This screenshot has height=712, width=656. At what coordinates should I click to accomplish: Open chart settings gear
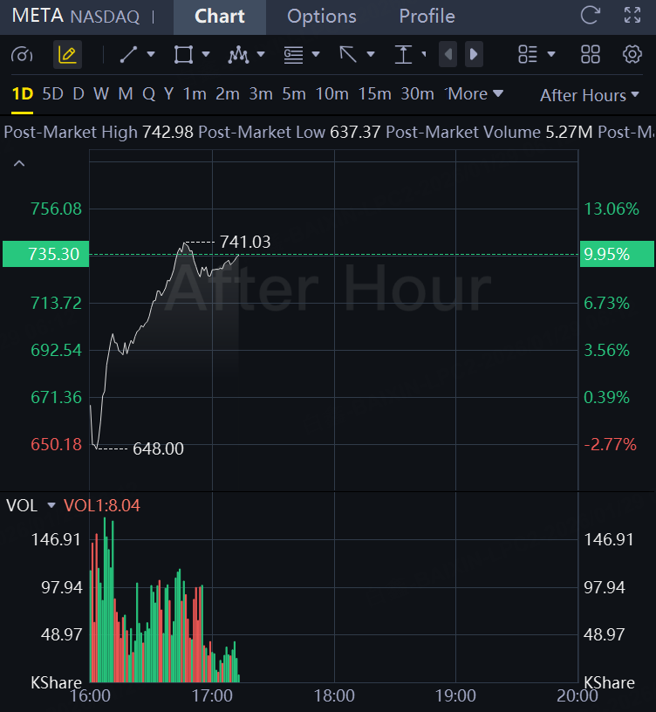632,55
